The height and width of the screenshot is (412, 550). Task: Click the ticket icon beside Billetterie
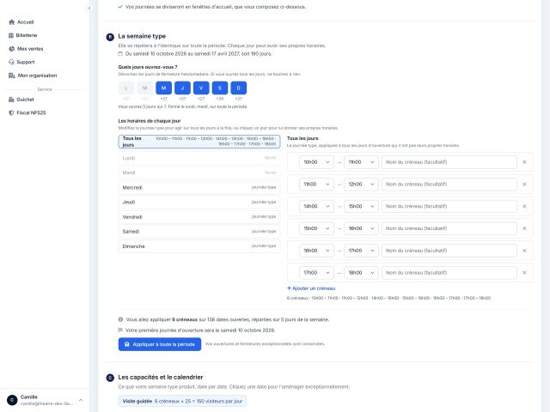coord(11,35)
